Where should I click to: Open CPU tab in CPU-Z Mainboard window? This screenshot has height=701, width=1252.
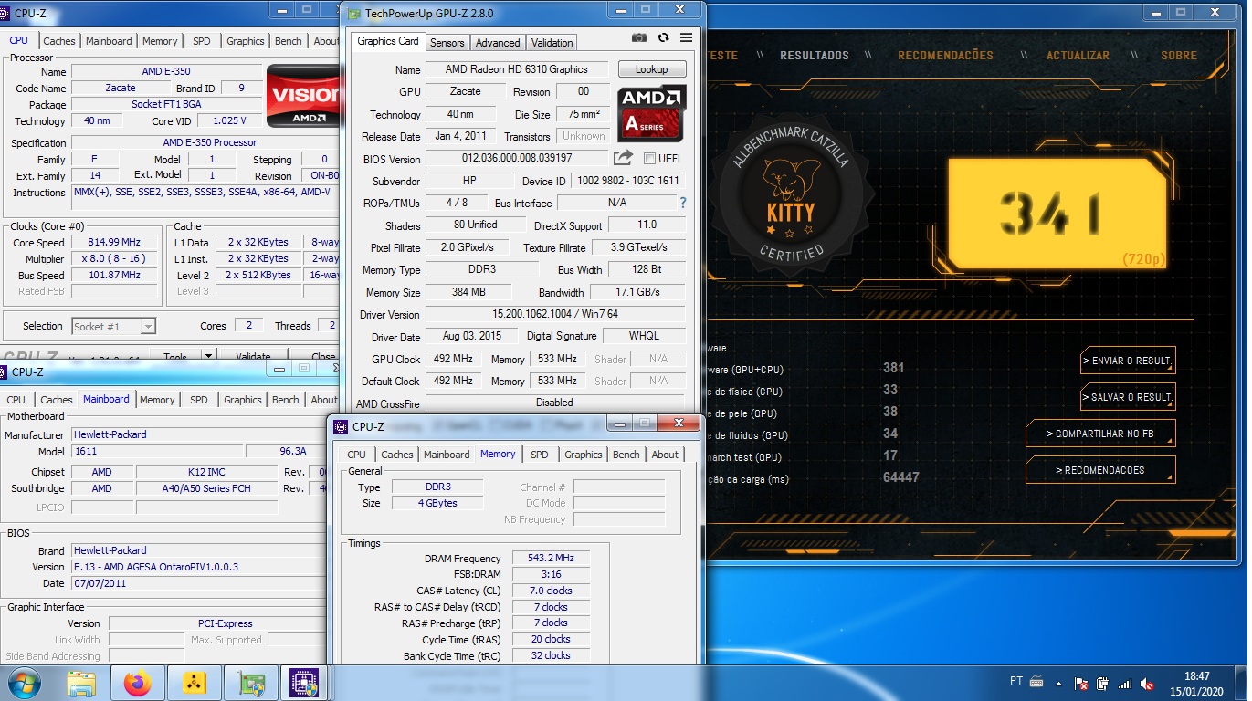point(16,400)
